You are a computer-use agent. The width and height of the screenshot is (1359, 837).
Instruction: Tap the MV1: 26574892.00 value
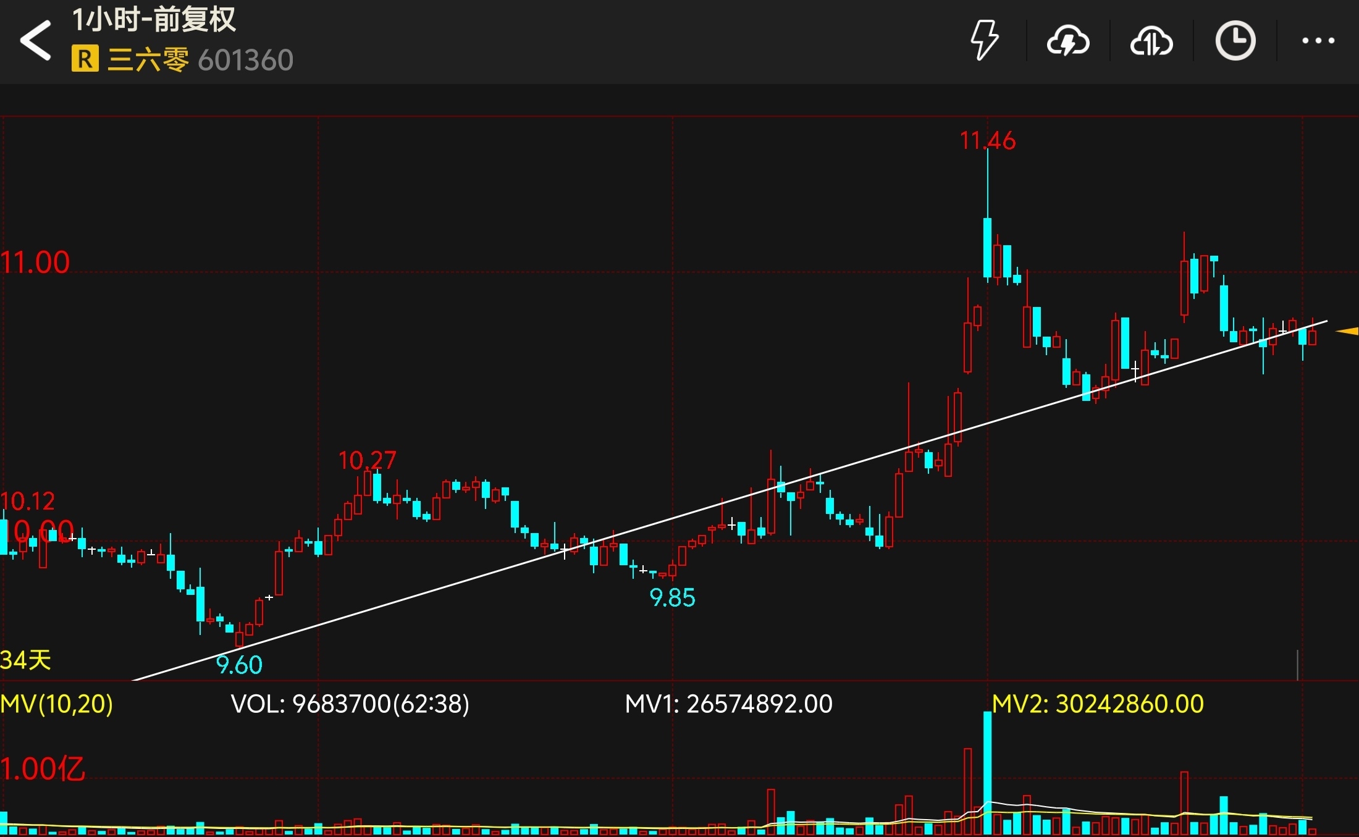point(728,704)
